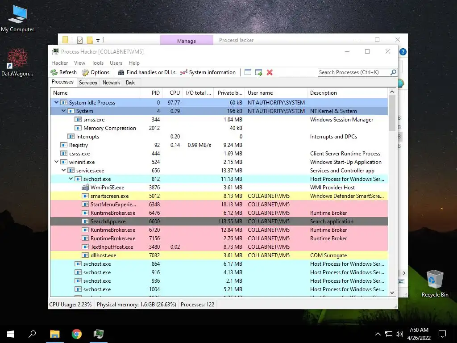457x343 pixels.
Task: Select the Processes tab
Action: [x=62, y=82]
